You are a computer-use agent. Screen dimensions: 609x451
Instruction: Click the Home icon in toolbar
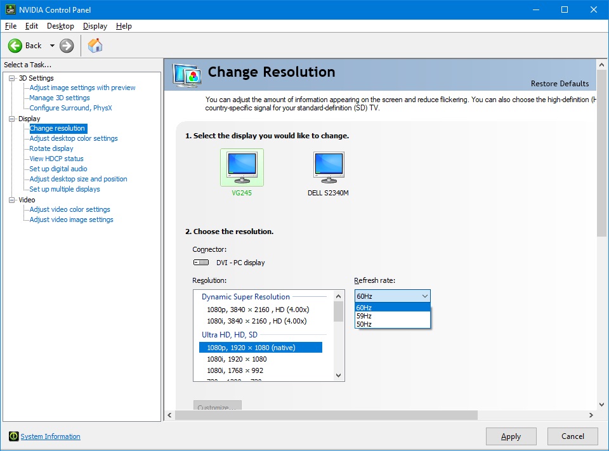(x=95, y=46)
